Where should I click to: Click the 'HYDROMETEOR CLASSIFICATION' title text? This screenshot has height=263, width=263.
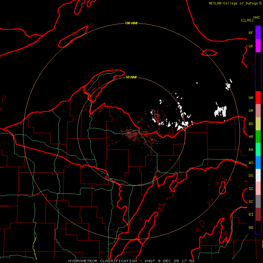103,261
